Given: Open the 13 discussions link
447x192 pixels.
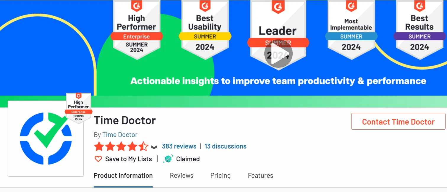Looking at the screenshot, I should click(x=226, y=146).
